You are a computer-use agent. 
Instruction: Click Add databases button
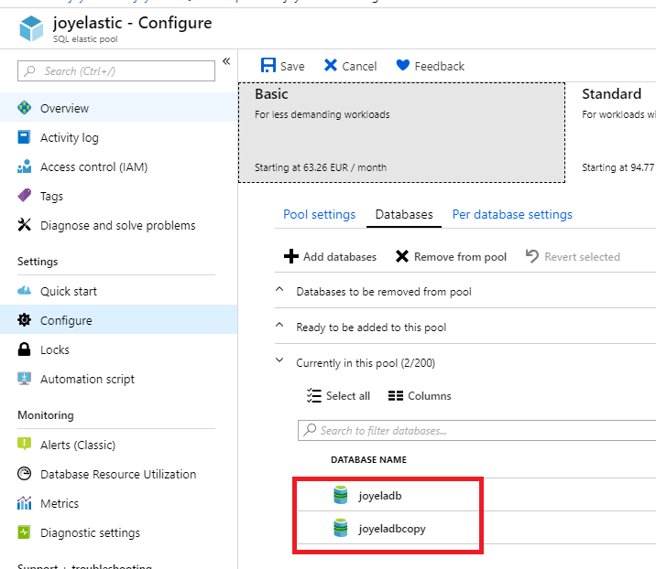pyautogui.click(x=330, y=257)
